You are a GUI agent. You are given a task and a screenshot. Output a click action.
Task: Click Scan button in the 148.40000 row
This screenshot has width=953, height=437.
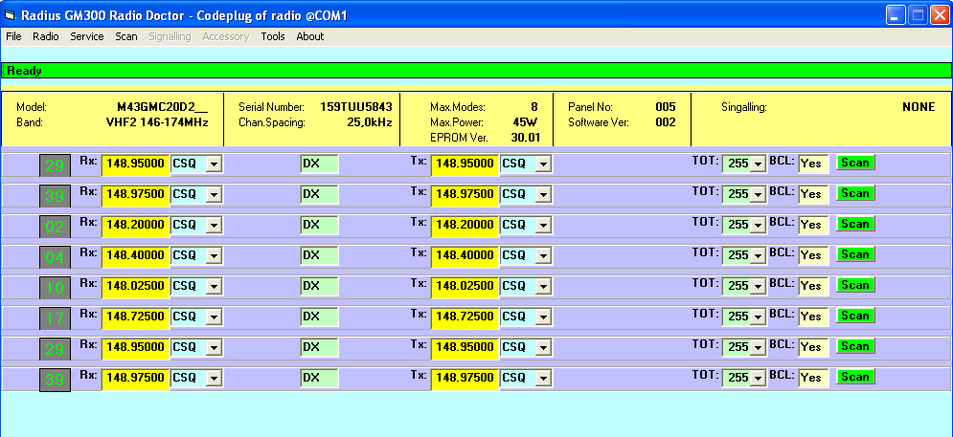[855, 254]
